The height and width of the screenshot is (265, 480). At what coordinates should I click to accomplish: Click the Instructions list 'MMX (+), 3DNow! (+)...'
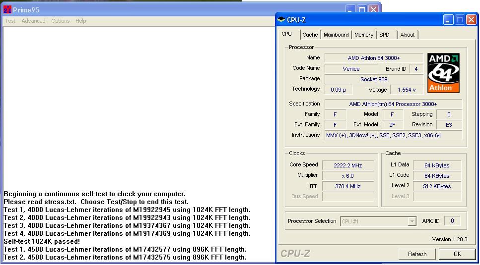pyautogui.click(x=393, y=135)
